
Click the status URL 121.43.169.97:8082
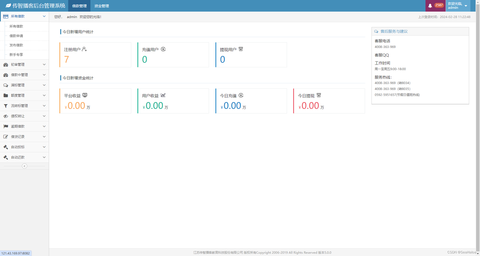[16, 253]
